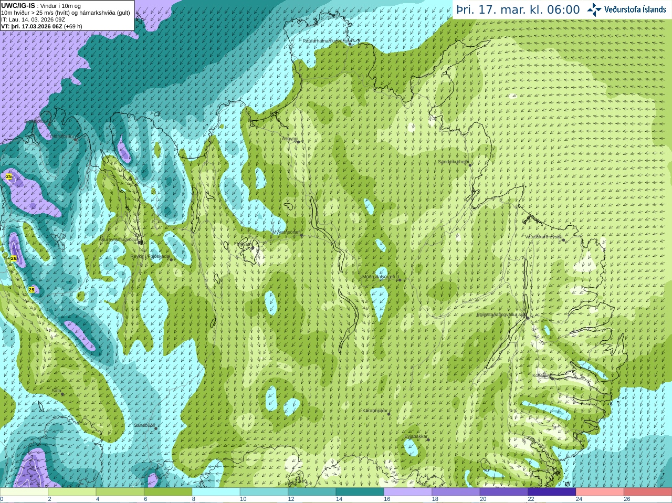
Task: Click the 2–4 m/s legend swatch
Action: click(72, 492)
